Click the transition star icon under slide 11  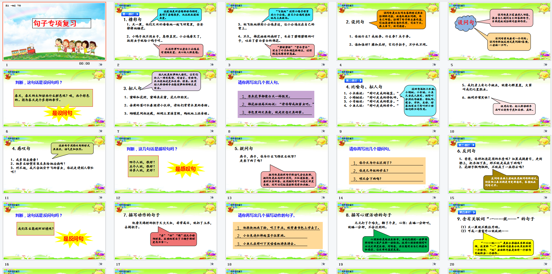click(x=101, y=198)
